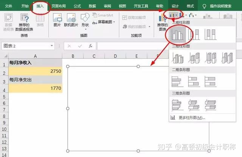Insert a 图片 from file
Viewport: 242px width, 157px height.
tap(57, 20)
